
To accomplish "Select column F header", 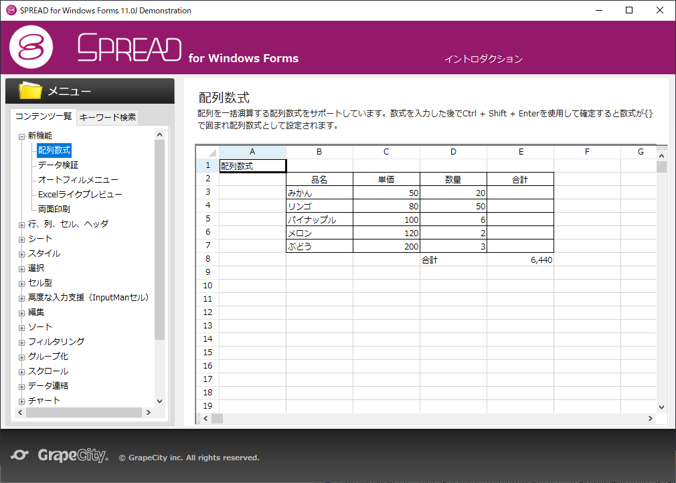I will tap(587, 152).
